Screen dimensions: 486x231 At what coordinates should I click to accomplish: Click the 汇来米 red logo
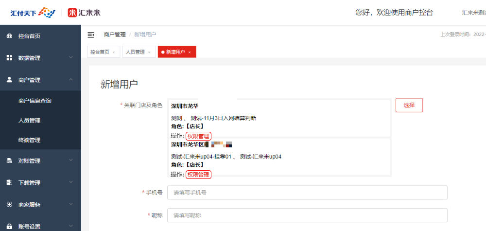[x=84, y=13]
